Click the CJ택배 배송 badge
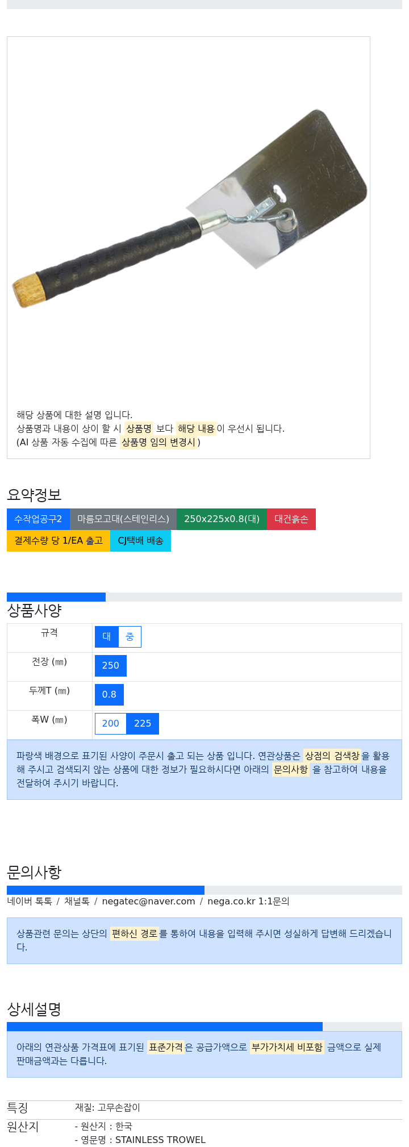Viewport: 409px width, 1147px height. (x=140, y=541)
